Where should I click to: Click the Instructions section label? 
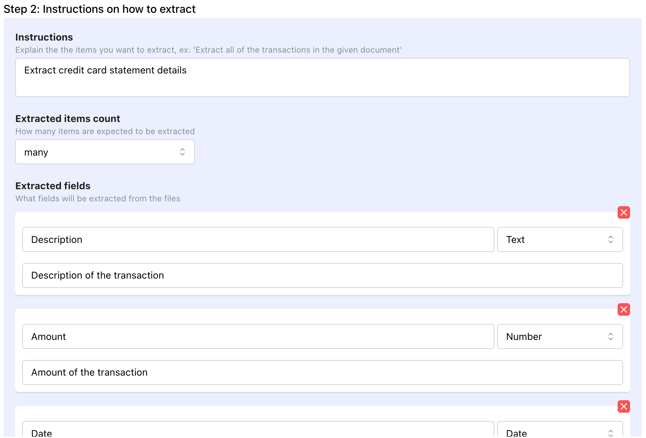(44, 37)
